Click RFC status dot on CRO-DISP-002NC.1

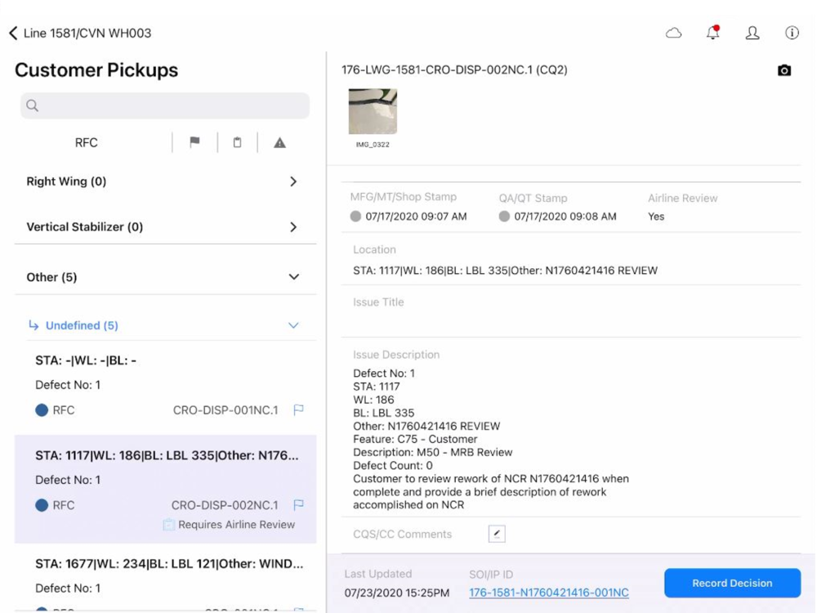42,505
